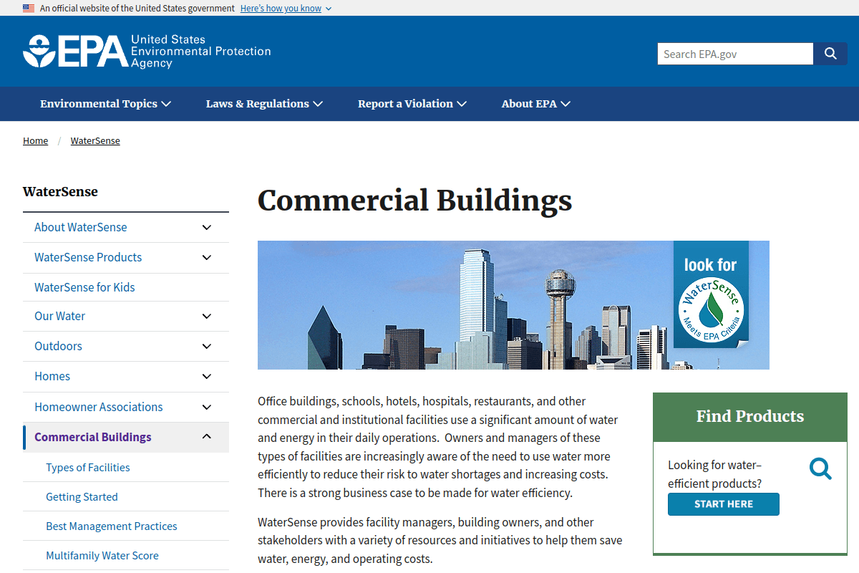Expand Homes sidebar section
The height and width of the screenshot is (573, 859).
coord(207,377)
